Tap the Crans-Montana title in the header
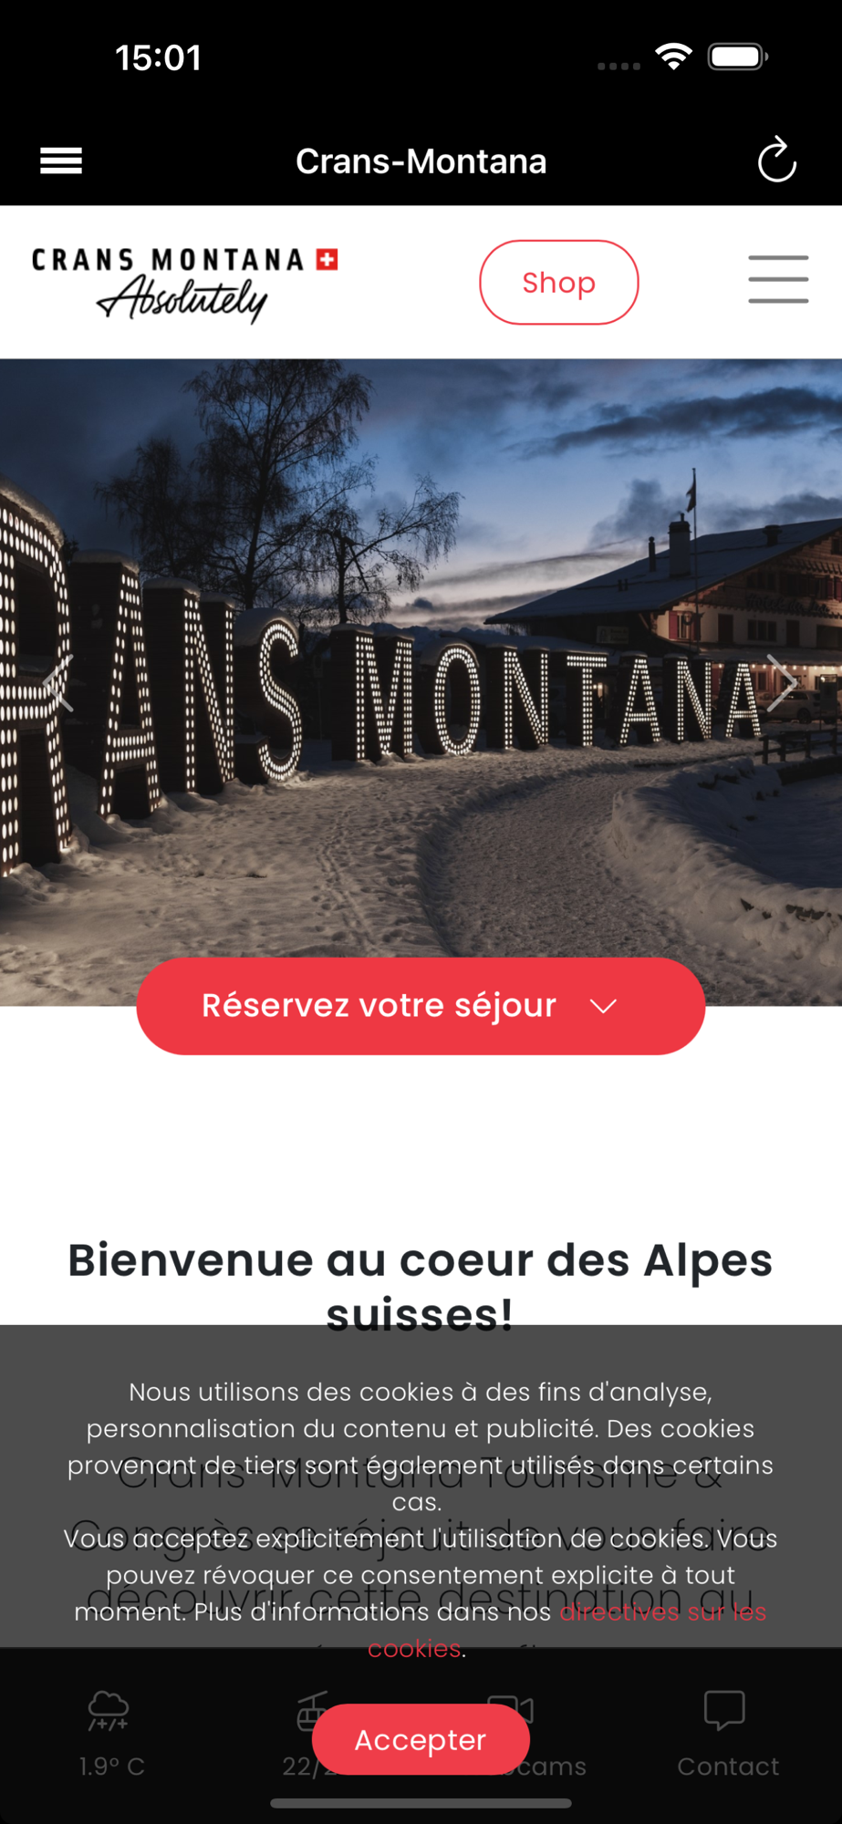 (x=421, y=161)
